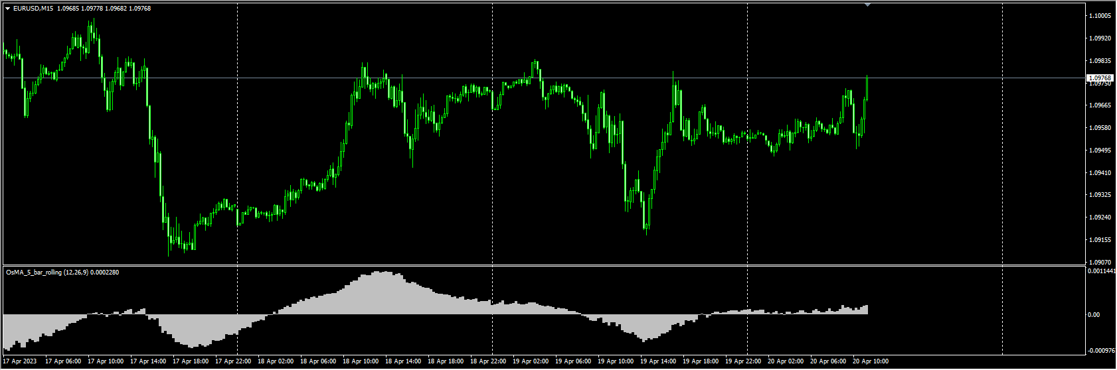Click price axis value 1.09070
This screenshot has height=370, width=1117.
tap(1100, 263)
